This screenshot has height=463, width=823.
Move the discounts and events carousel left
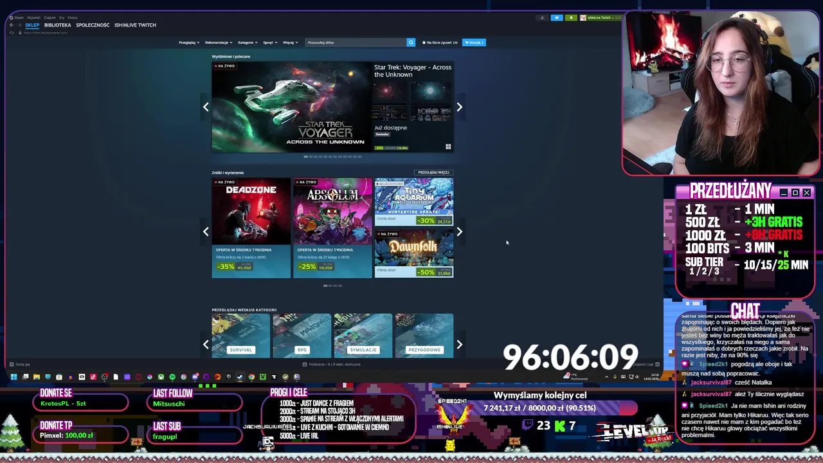point(206,232)
